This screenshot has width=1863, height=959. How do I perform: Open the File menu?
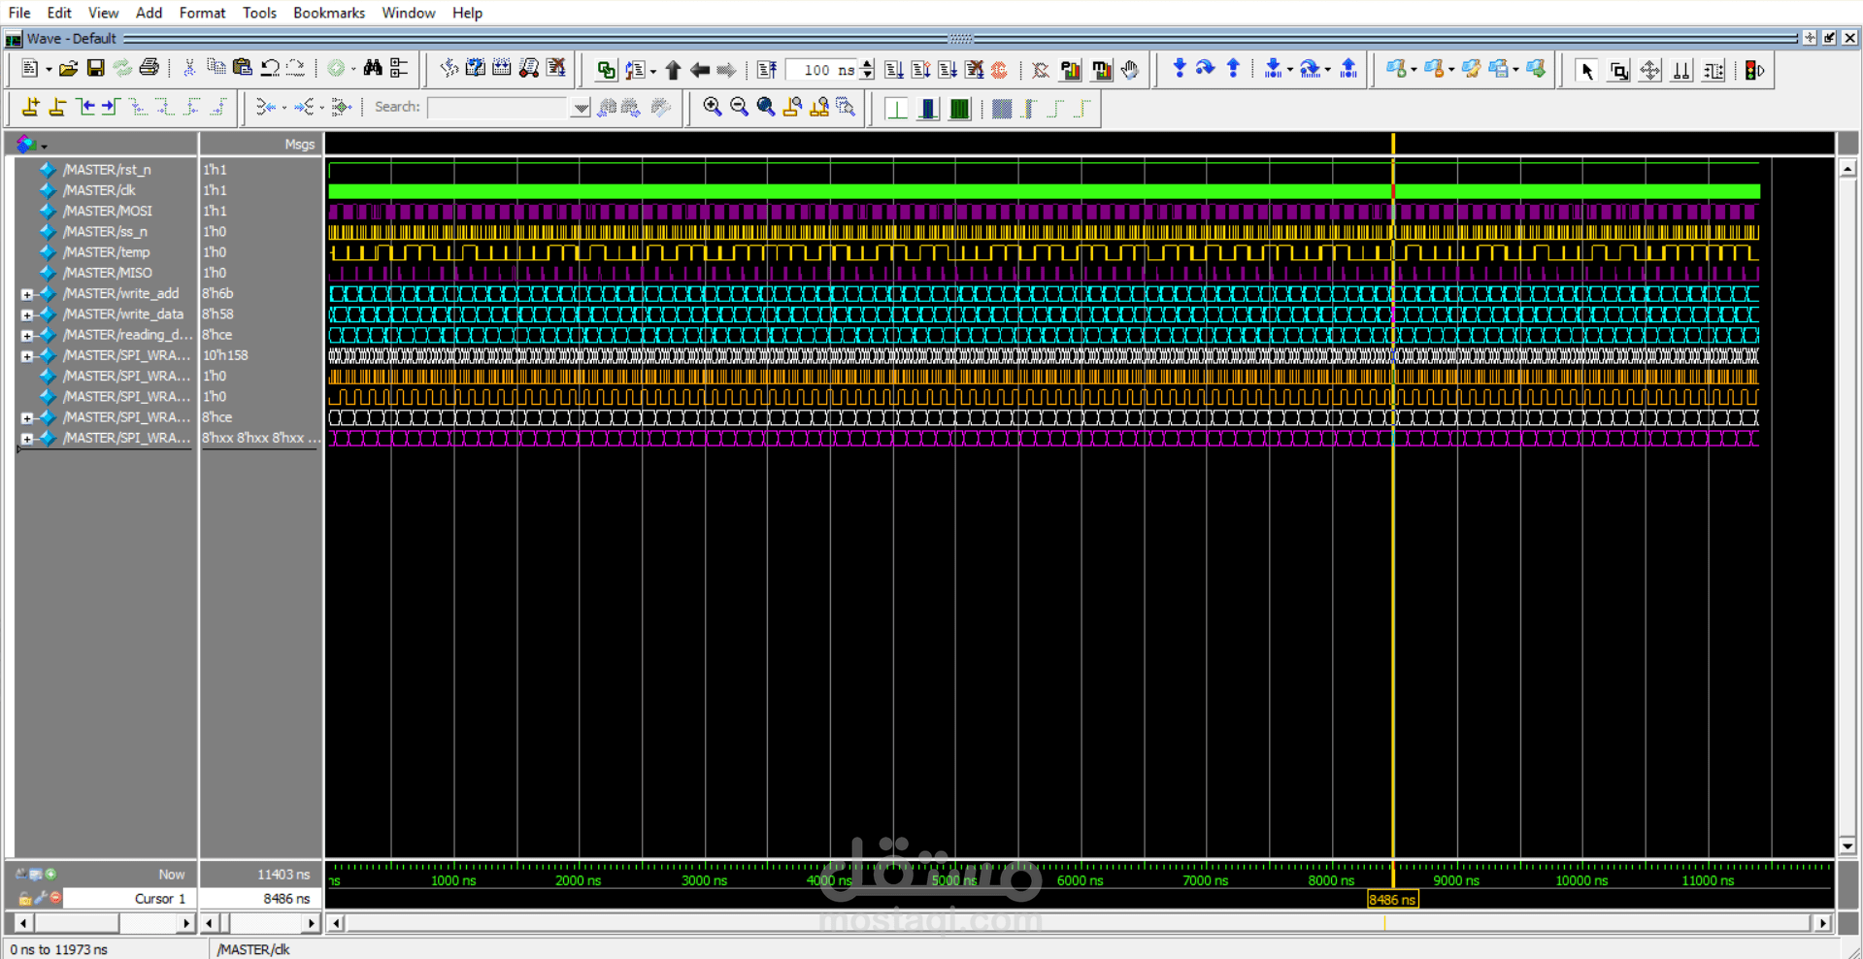19,13
